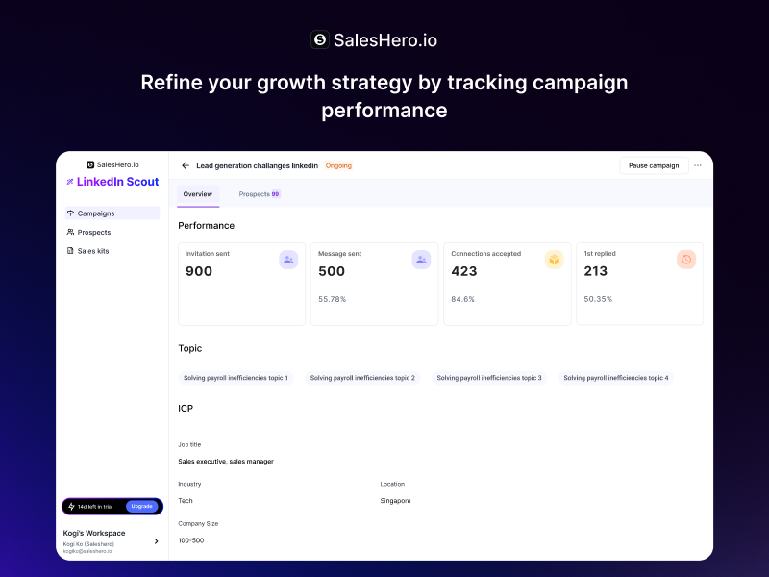Click the 14d left in trial pill
Image resolution: width=769 pixels, height=577 pixels.
[94, 506]
